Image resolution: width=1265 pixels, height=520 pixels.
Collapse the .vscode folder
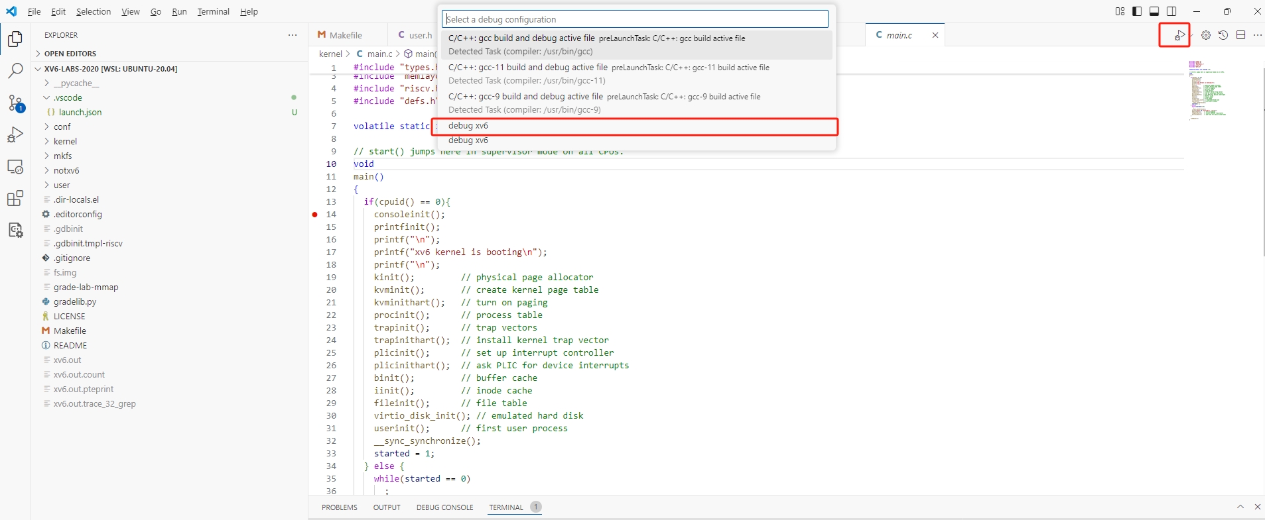[x=68, y=97]
